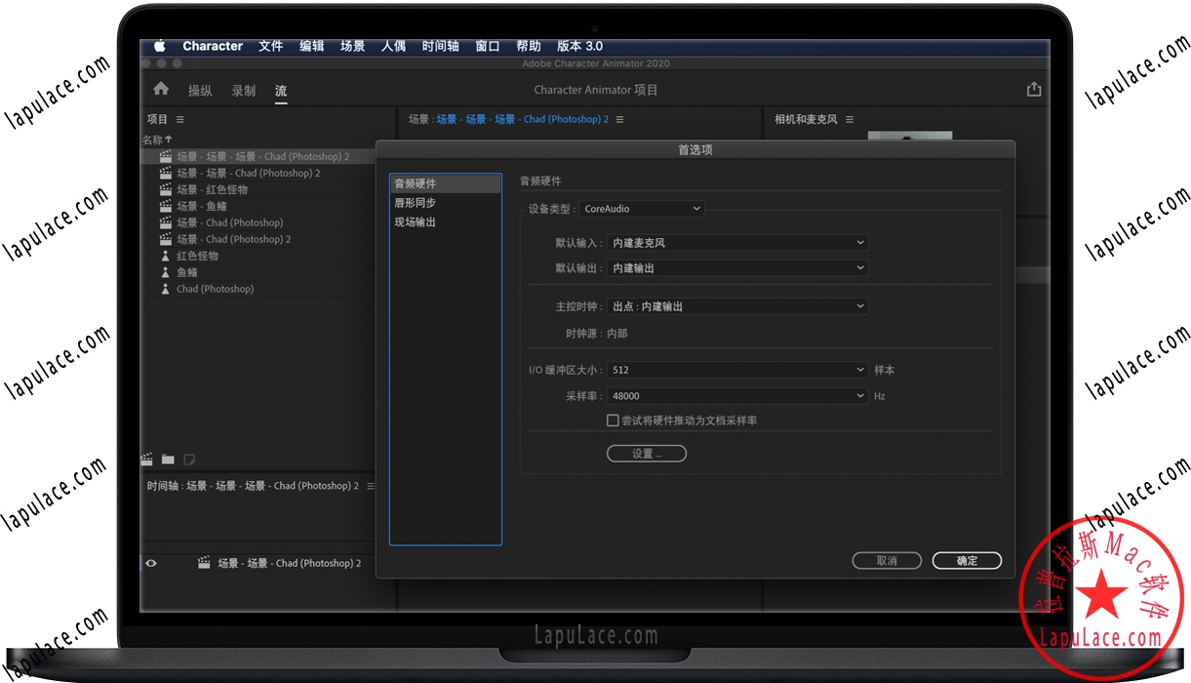Hide the 场景 - 场景 - Chad (Photoshop) 2 track
1191x683 pixels.
(x=149, y=562)
